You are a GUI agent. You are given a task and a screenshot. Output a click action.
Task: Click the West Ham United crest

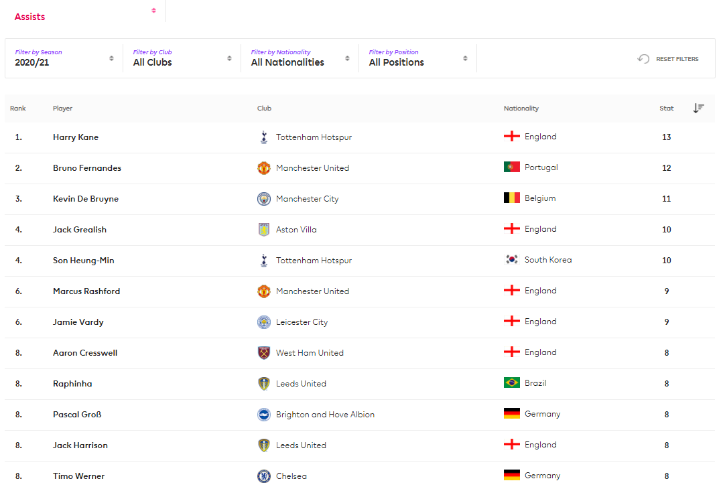[x=264, y=353]
